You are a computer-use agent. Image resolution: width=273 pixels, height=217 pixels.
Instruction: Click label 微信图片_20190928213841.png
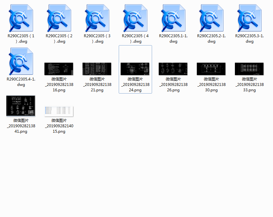pyautogui.click(x=21, y=126)
